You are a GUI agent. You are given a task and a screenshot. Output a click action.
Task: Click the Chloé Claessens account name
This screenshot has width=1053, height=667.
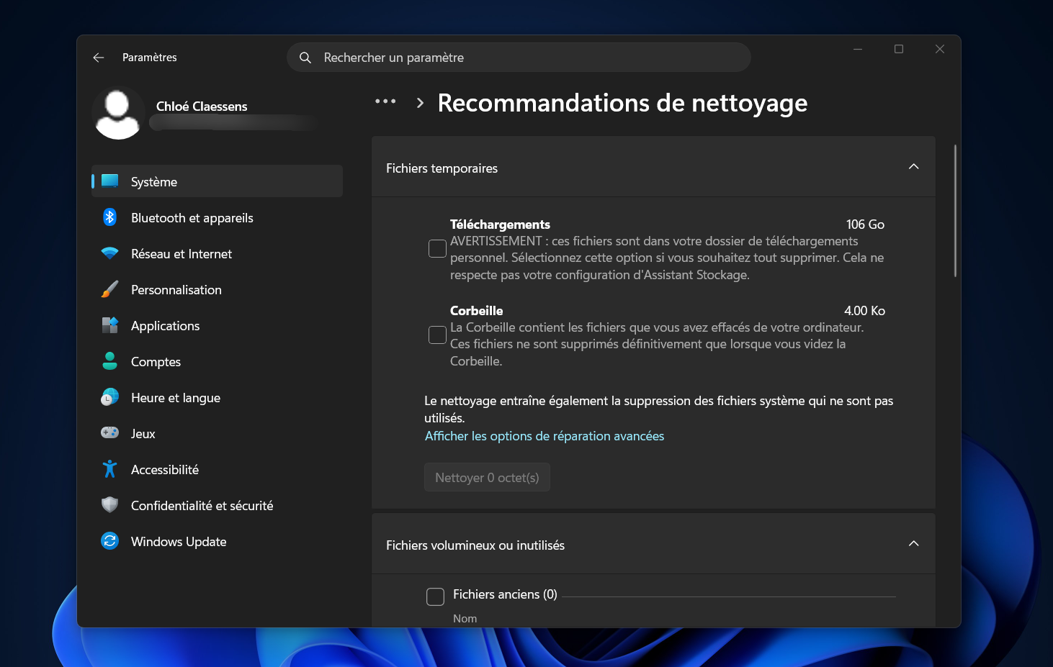tap(202, 106)
